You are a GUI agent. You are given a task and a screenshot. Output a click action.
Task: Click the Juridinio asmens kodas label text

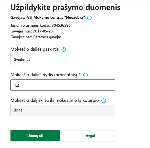pos(31,26)
